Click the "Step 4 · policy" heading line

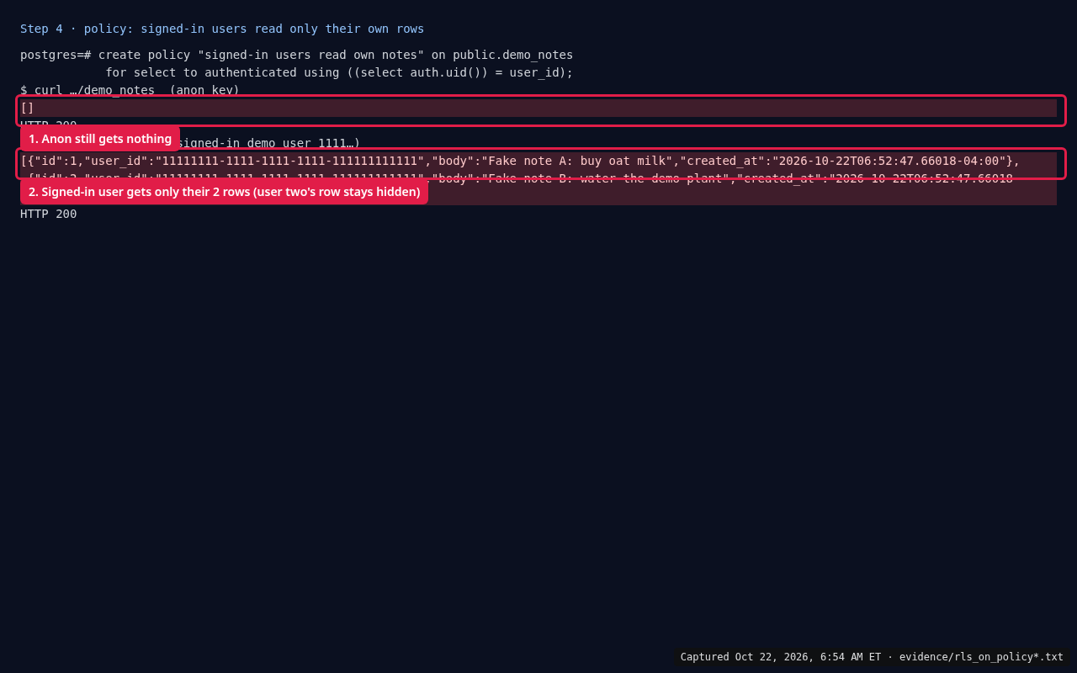tap(222, 29)
